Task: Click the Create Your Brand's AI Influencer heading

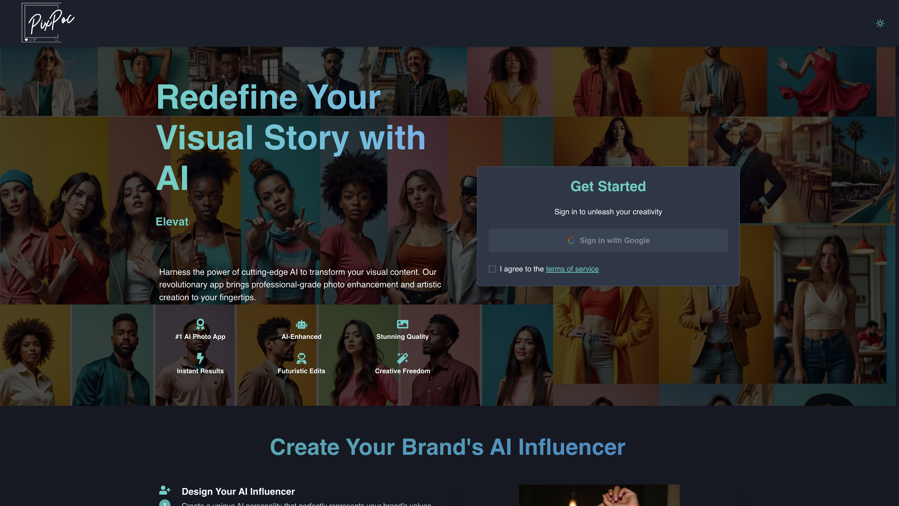Action: [448, 447]
